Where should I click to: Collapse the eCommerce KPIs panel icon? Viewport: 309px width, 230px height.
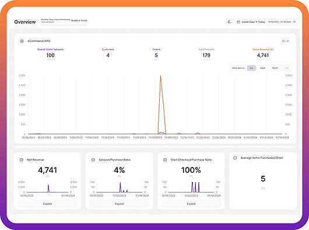[x=22, y=41]
